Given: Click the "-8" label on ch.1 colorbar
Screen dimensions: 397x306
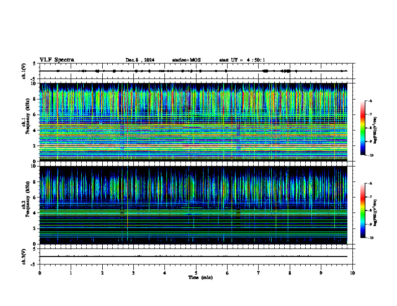Looking at the screenshot, I should 370,128.
